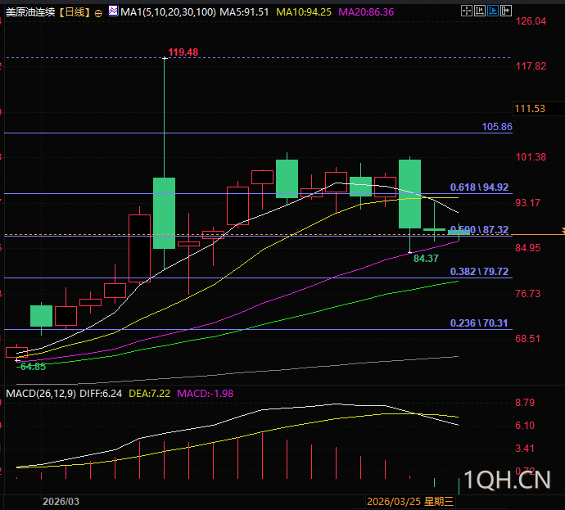
Task: Click the 2026/03/25 星期三 date tag
Action: click(x=410, y=501)
